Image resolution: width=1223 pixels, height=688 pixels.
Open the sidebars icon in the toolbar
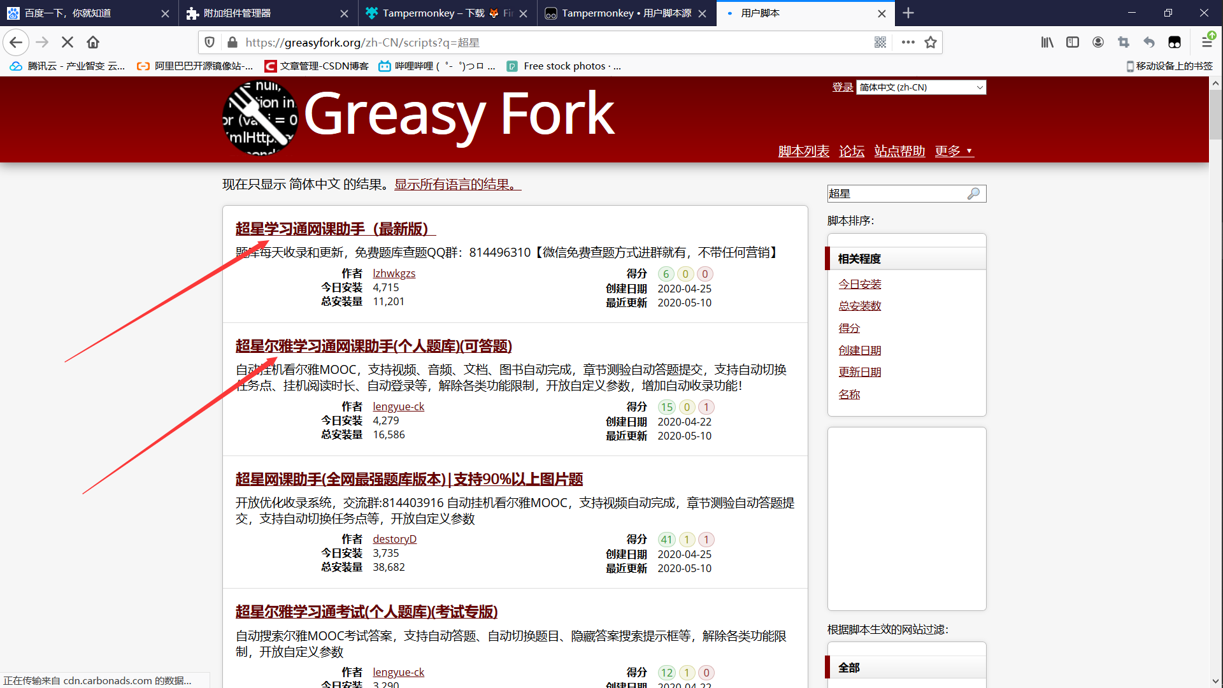coord(1073,42)
